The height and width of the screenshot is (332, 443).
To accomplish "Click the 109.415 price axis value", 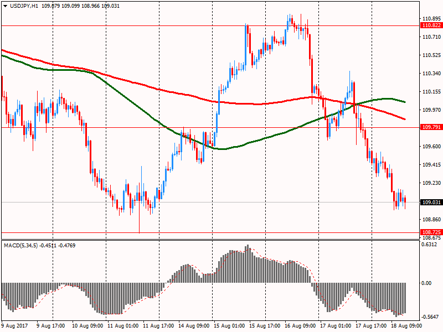I will point(431,164).
